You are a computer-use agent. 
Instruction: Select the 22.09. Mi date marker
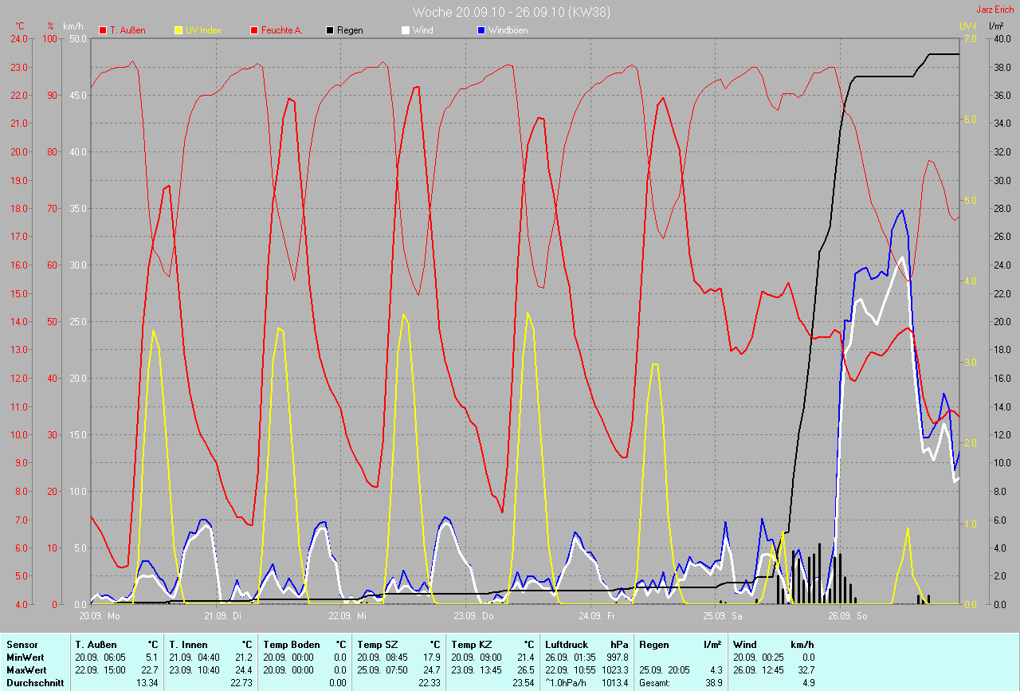348,616
